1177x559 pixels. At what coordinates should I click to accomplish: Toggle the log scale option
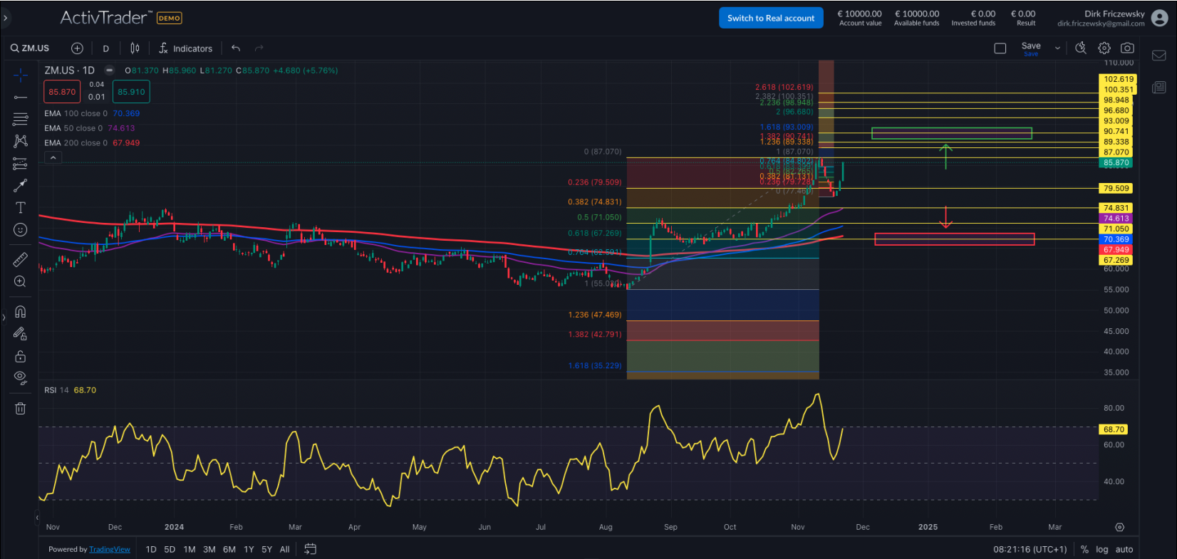(x=1101, y=549)
